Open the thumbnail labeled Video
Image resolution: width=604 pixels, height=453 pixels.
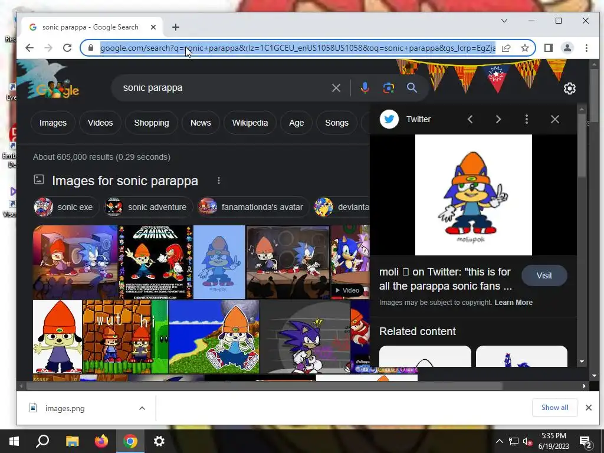(350, 262)
